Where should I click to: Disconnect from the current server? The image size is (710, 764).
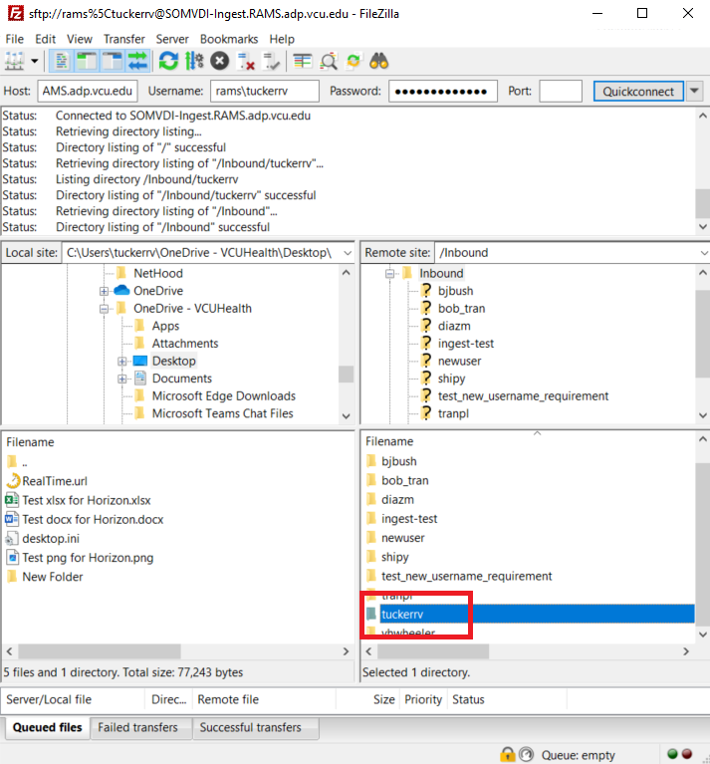245,62
